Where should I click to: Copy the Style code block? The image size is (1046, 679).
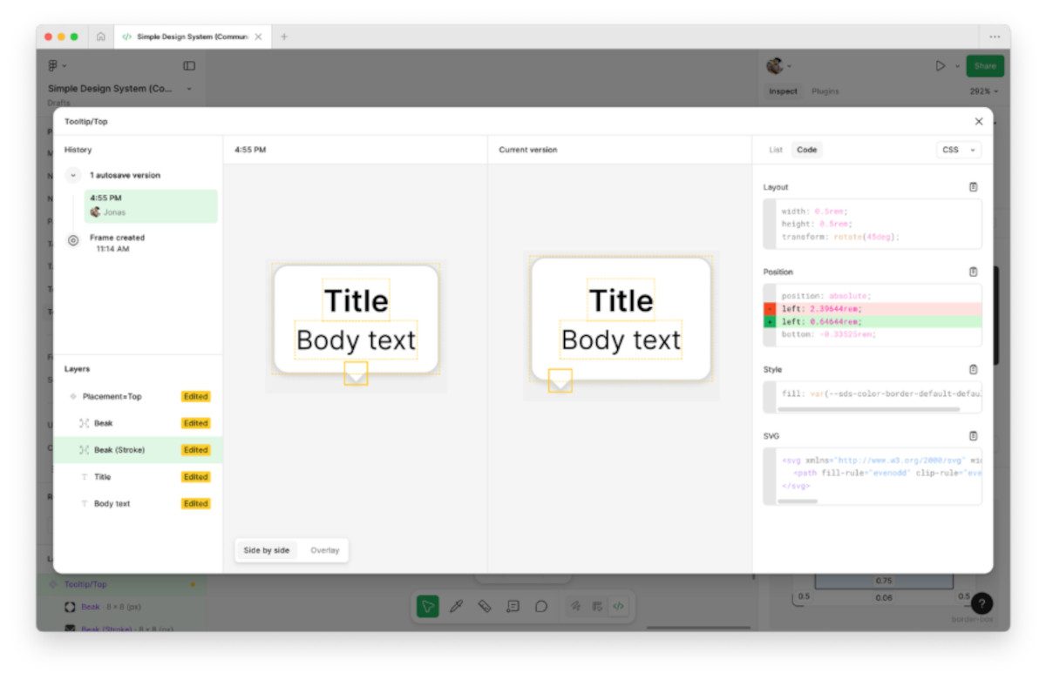(x=974, y=369)
